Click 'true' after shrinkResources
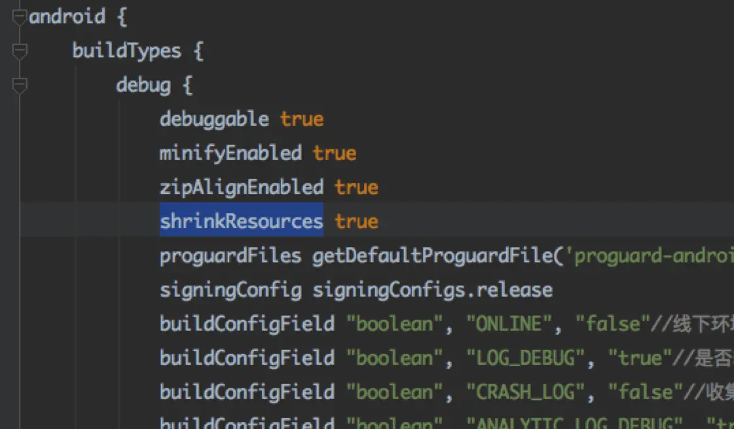Image resolution: width=734 pixels, height=429 pixels. pyautogui.click(x=356, y=221)
